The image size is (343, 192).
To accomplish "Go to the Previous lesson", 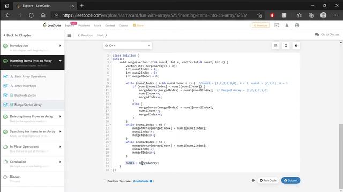I will click(x=85, y=35).
